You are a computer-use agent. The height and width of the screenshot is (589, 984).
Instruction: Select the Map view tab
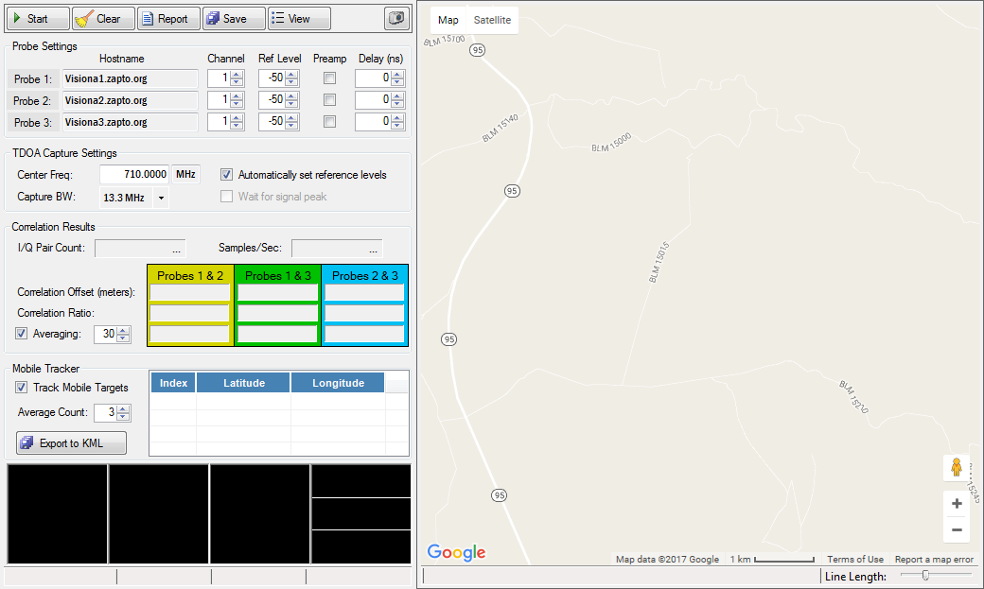(448, 20)
